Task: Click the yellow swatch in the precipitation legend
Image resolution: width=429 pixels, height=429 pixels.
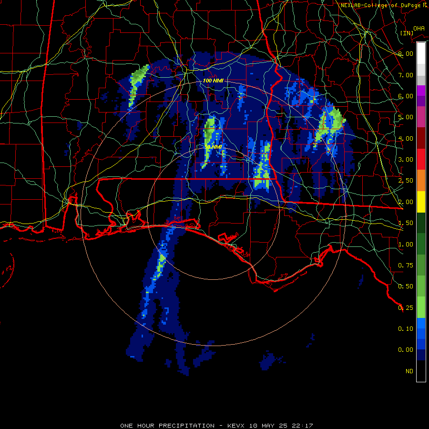Action: click(421, 202)
